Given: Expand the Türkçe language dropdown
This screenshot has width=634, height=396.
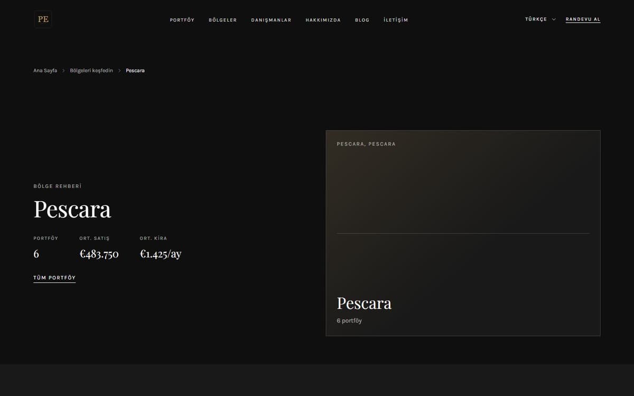Looking at the screenshot, I should click(540, 20).
